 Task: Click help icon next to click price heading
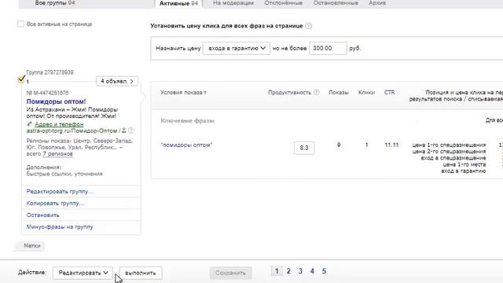308,26
